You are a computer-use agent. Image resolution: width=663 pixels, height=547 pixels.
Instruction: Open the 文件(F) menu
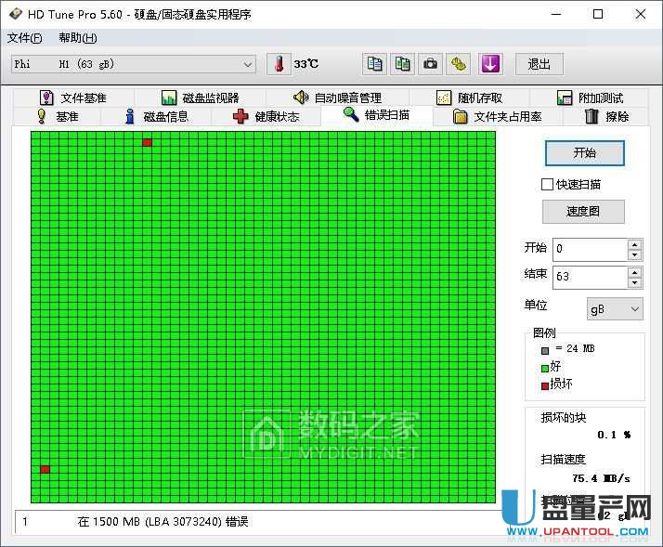(x=24, y=38)
